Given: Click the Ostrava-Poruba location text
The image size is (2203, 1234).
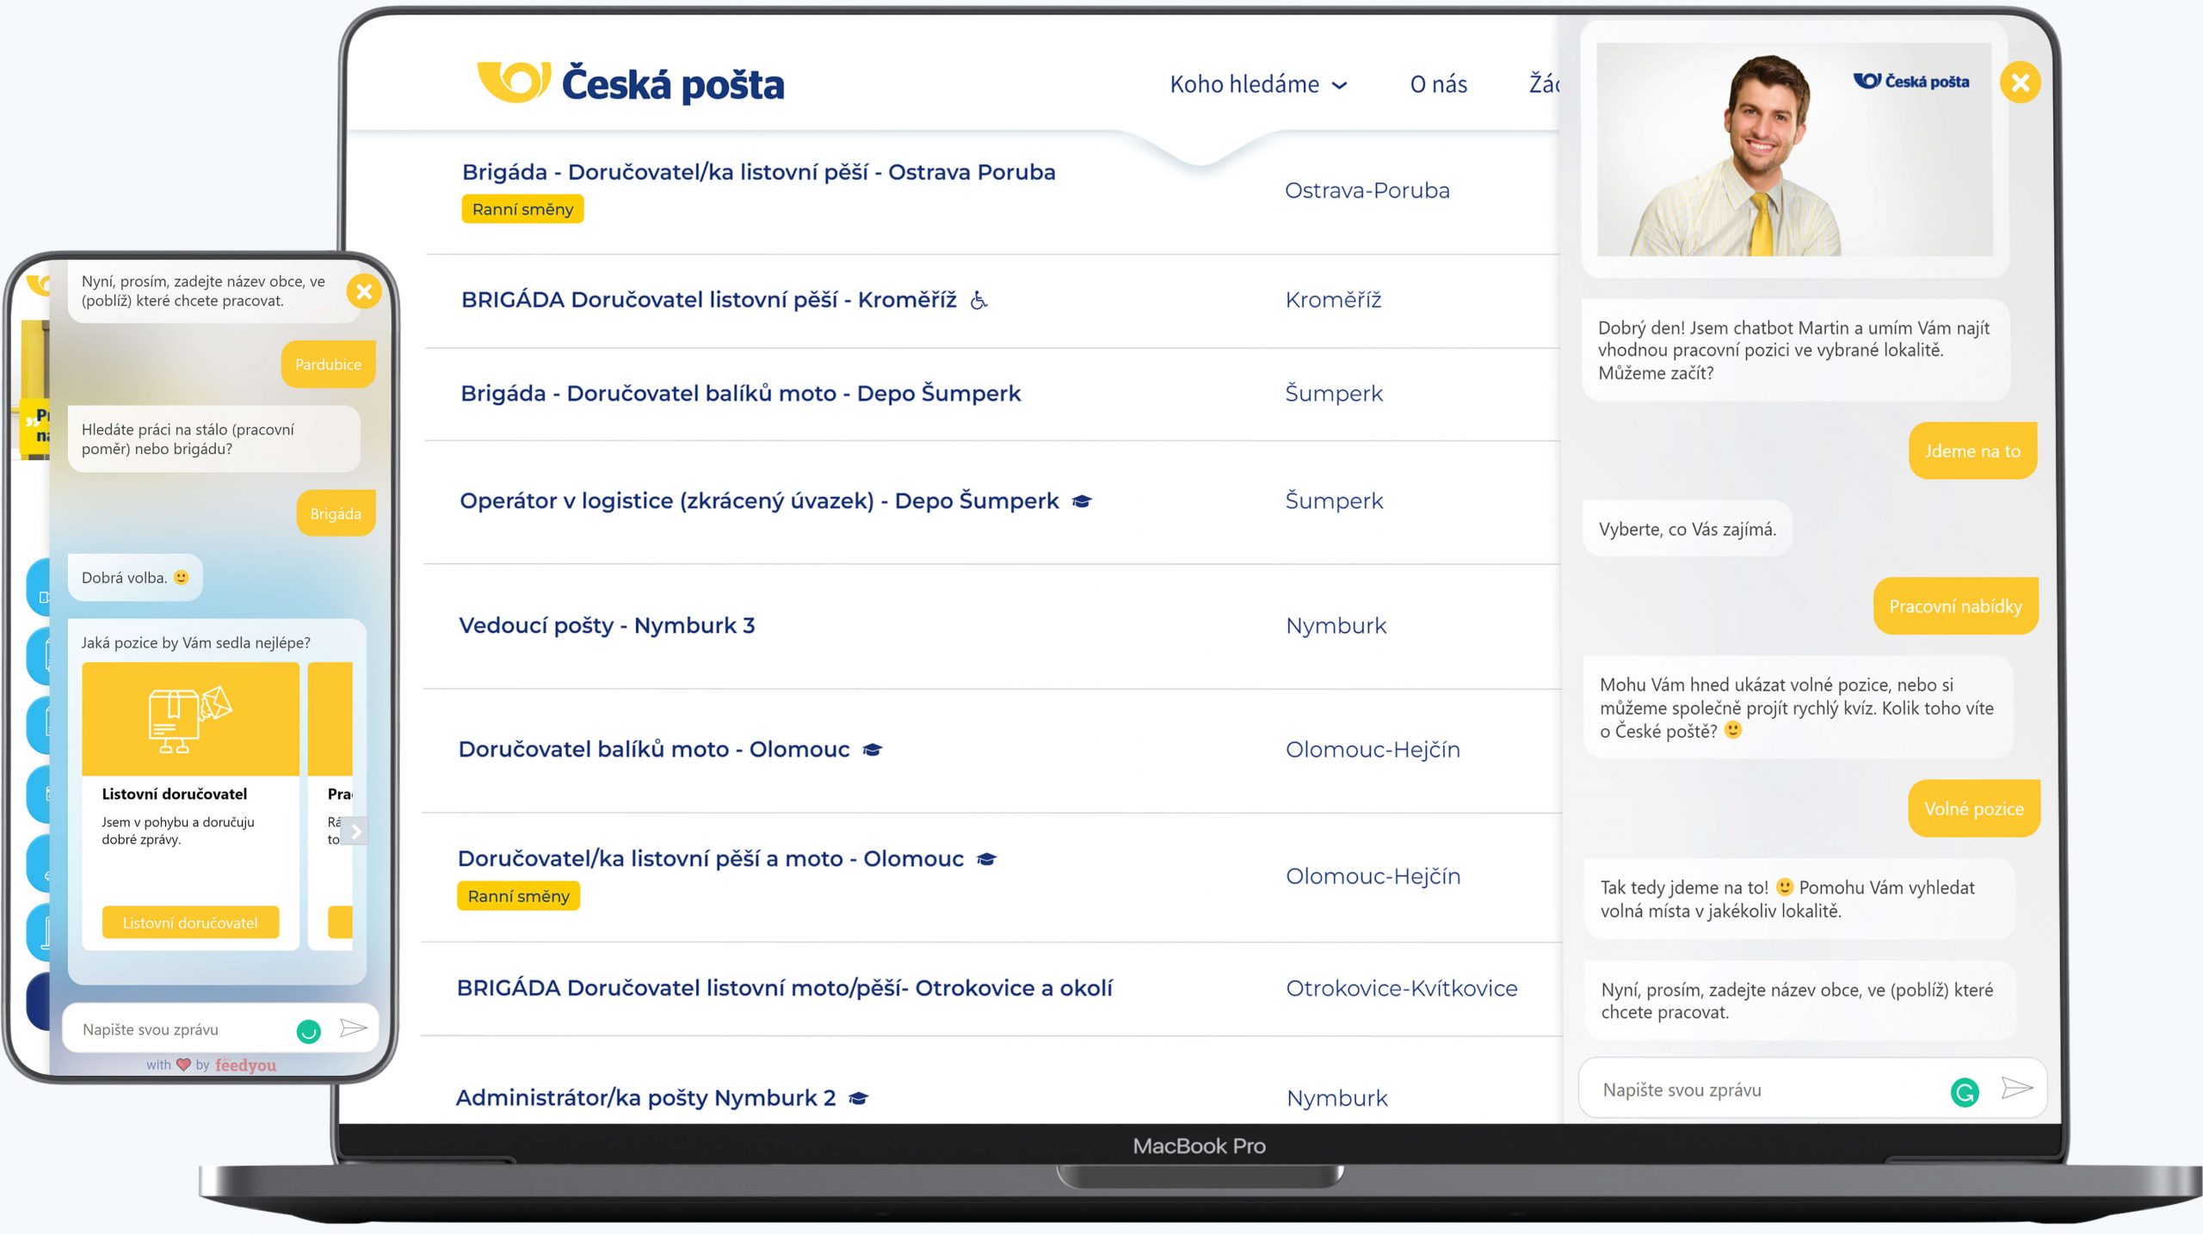Looking at the screenshot, I should pyautogui.click(x=1367, y=190).
